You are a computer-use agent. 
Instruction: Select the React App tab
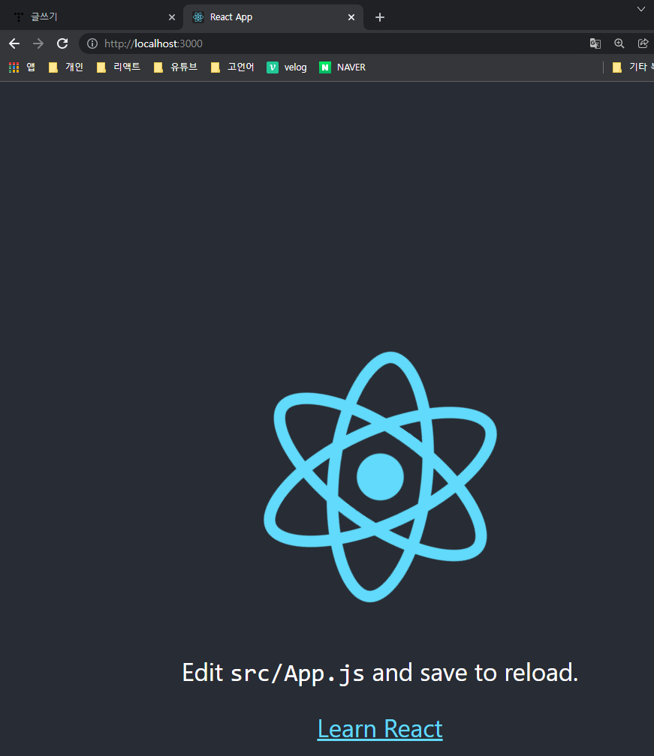(273, 17)
